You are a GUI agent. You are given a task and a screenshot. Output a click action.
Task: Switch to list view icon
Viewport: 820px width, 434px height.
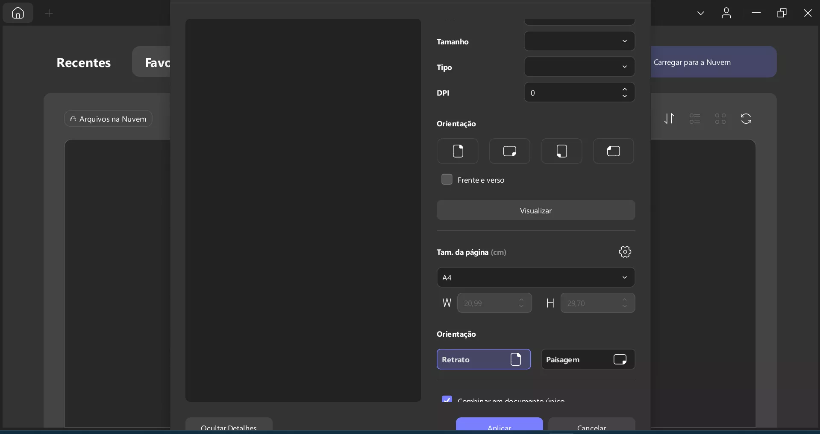[x=695, y=119]
